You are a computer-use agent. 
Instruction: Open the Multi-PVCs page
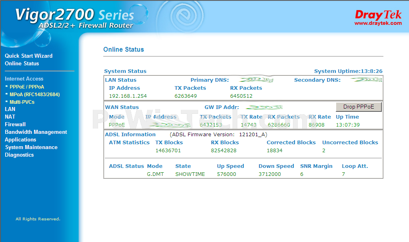(x=22, y=102)
